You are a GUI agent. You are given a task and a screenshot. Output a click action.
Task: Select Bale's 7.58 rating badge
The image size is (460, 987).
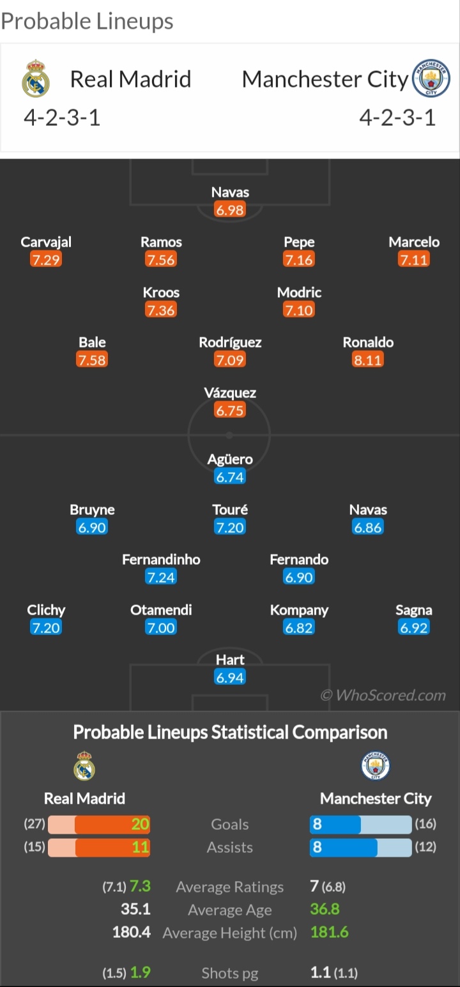pos(92,360)
